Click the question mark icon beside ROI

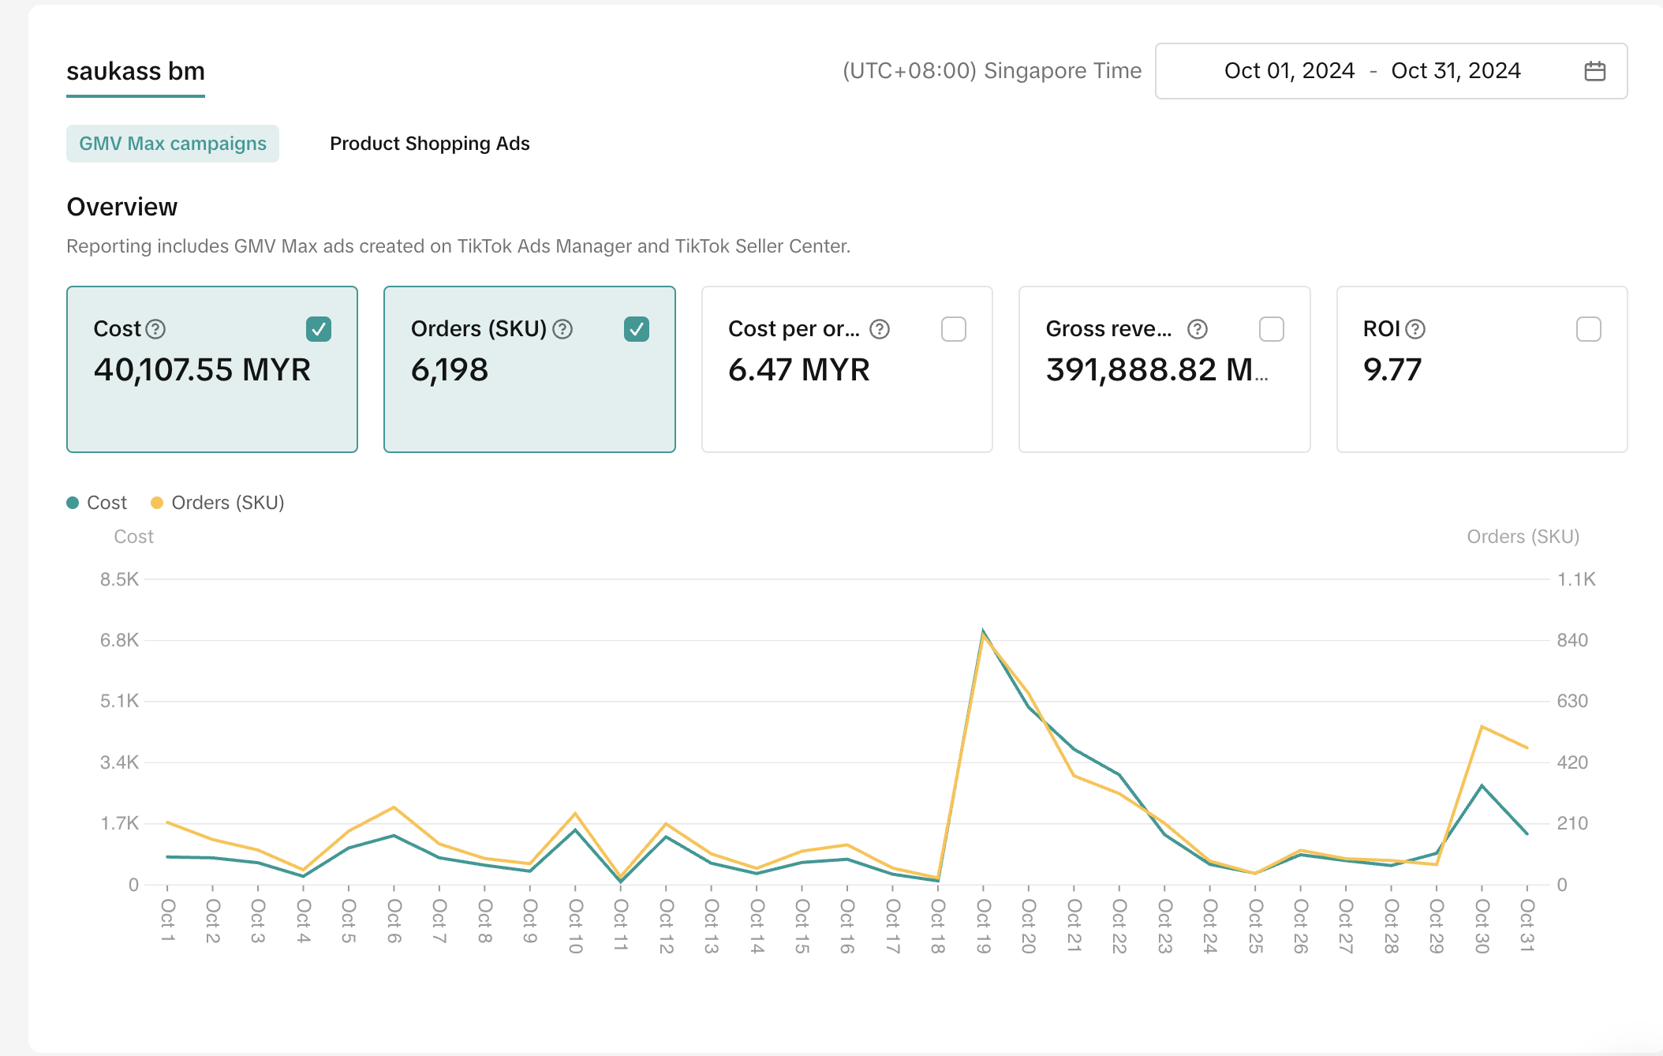[x=1416, y=329]
